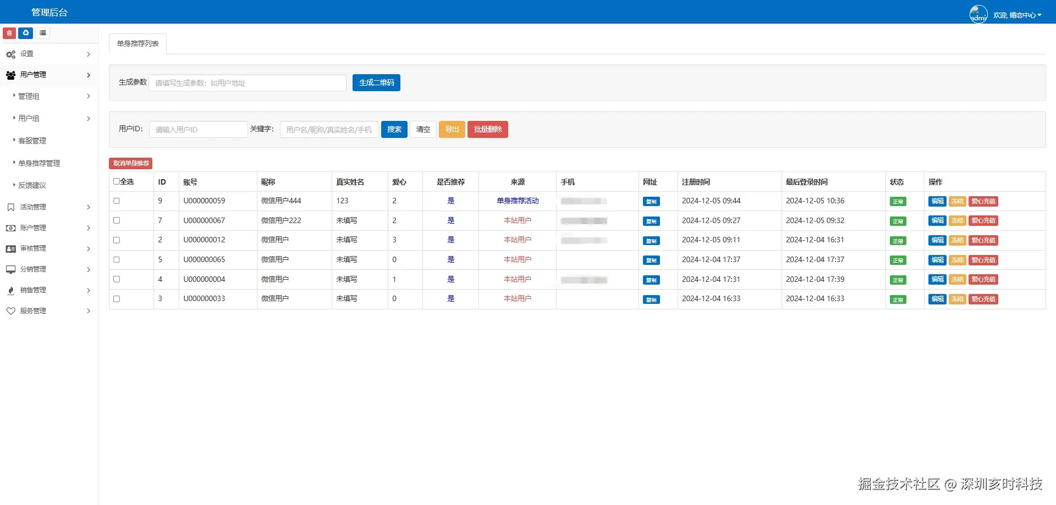Click the monitor icon beside 分销管理
The image size is (1056, 505).
(10, 269)
